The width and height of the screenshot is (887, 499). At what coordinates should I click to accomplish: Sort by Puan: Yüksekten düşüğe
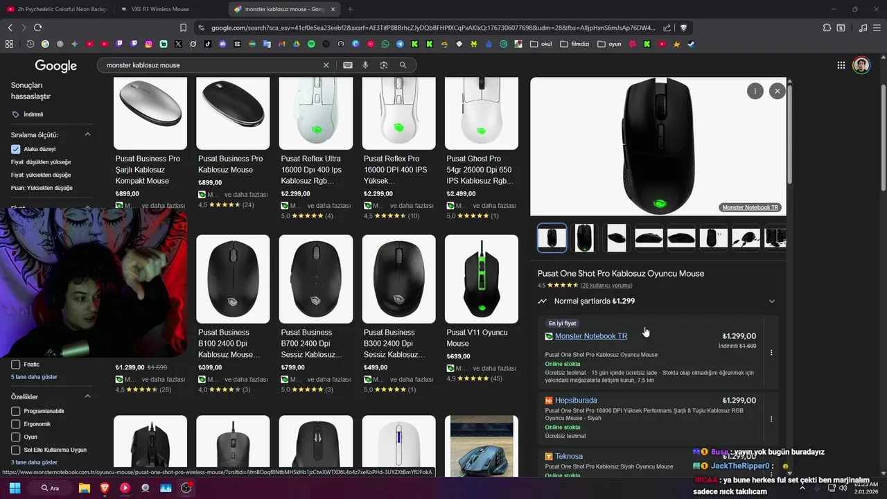coord(42,188)
